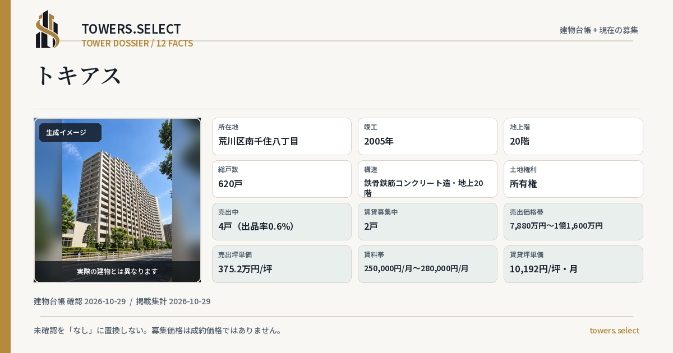Select the 地上階 card showing 20階
The image size is (673, 353).
pos(573,136)
